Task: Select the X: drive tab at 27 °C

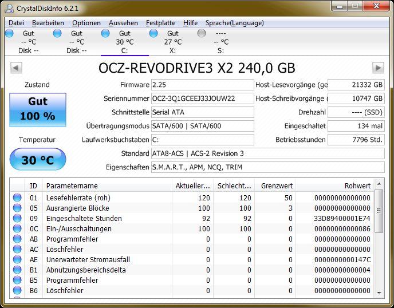Action: [x=173, y=42]
